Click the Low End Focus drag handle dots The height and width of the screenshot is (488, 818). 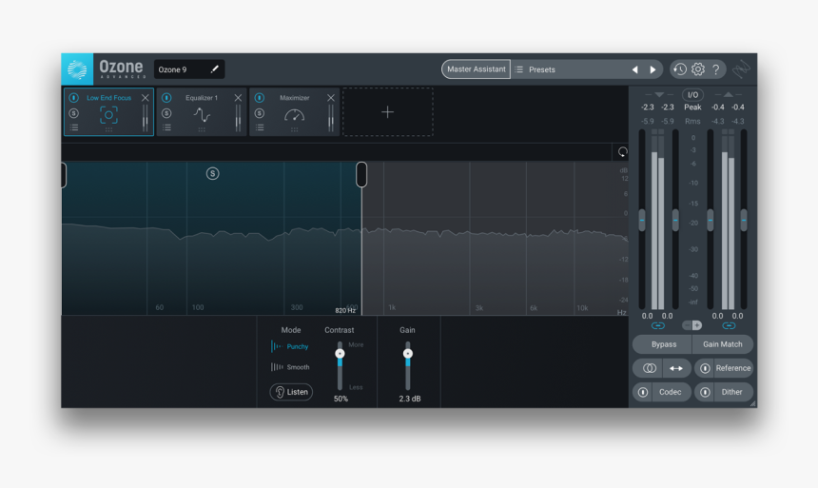click(108, 130)
